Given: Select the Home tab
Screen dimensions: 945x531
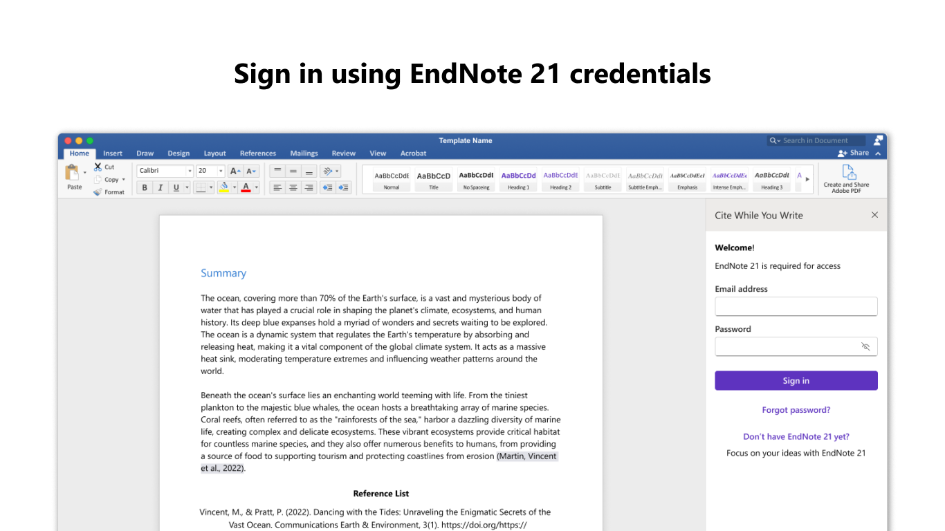Looking at the screenshot, I should pyautogui.click(x=79, y=153).
